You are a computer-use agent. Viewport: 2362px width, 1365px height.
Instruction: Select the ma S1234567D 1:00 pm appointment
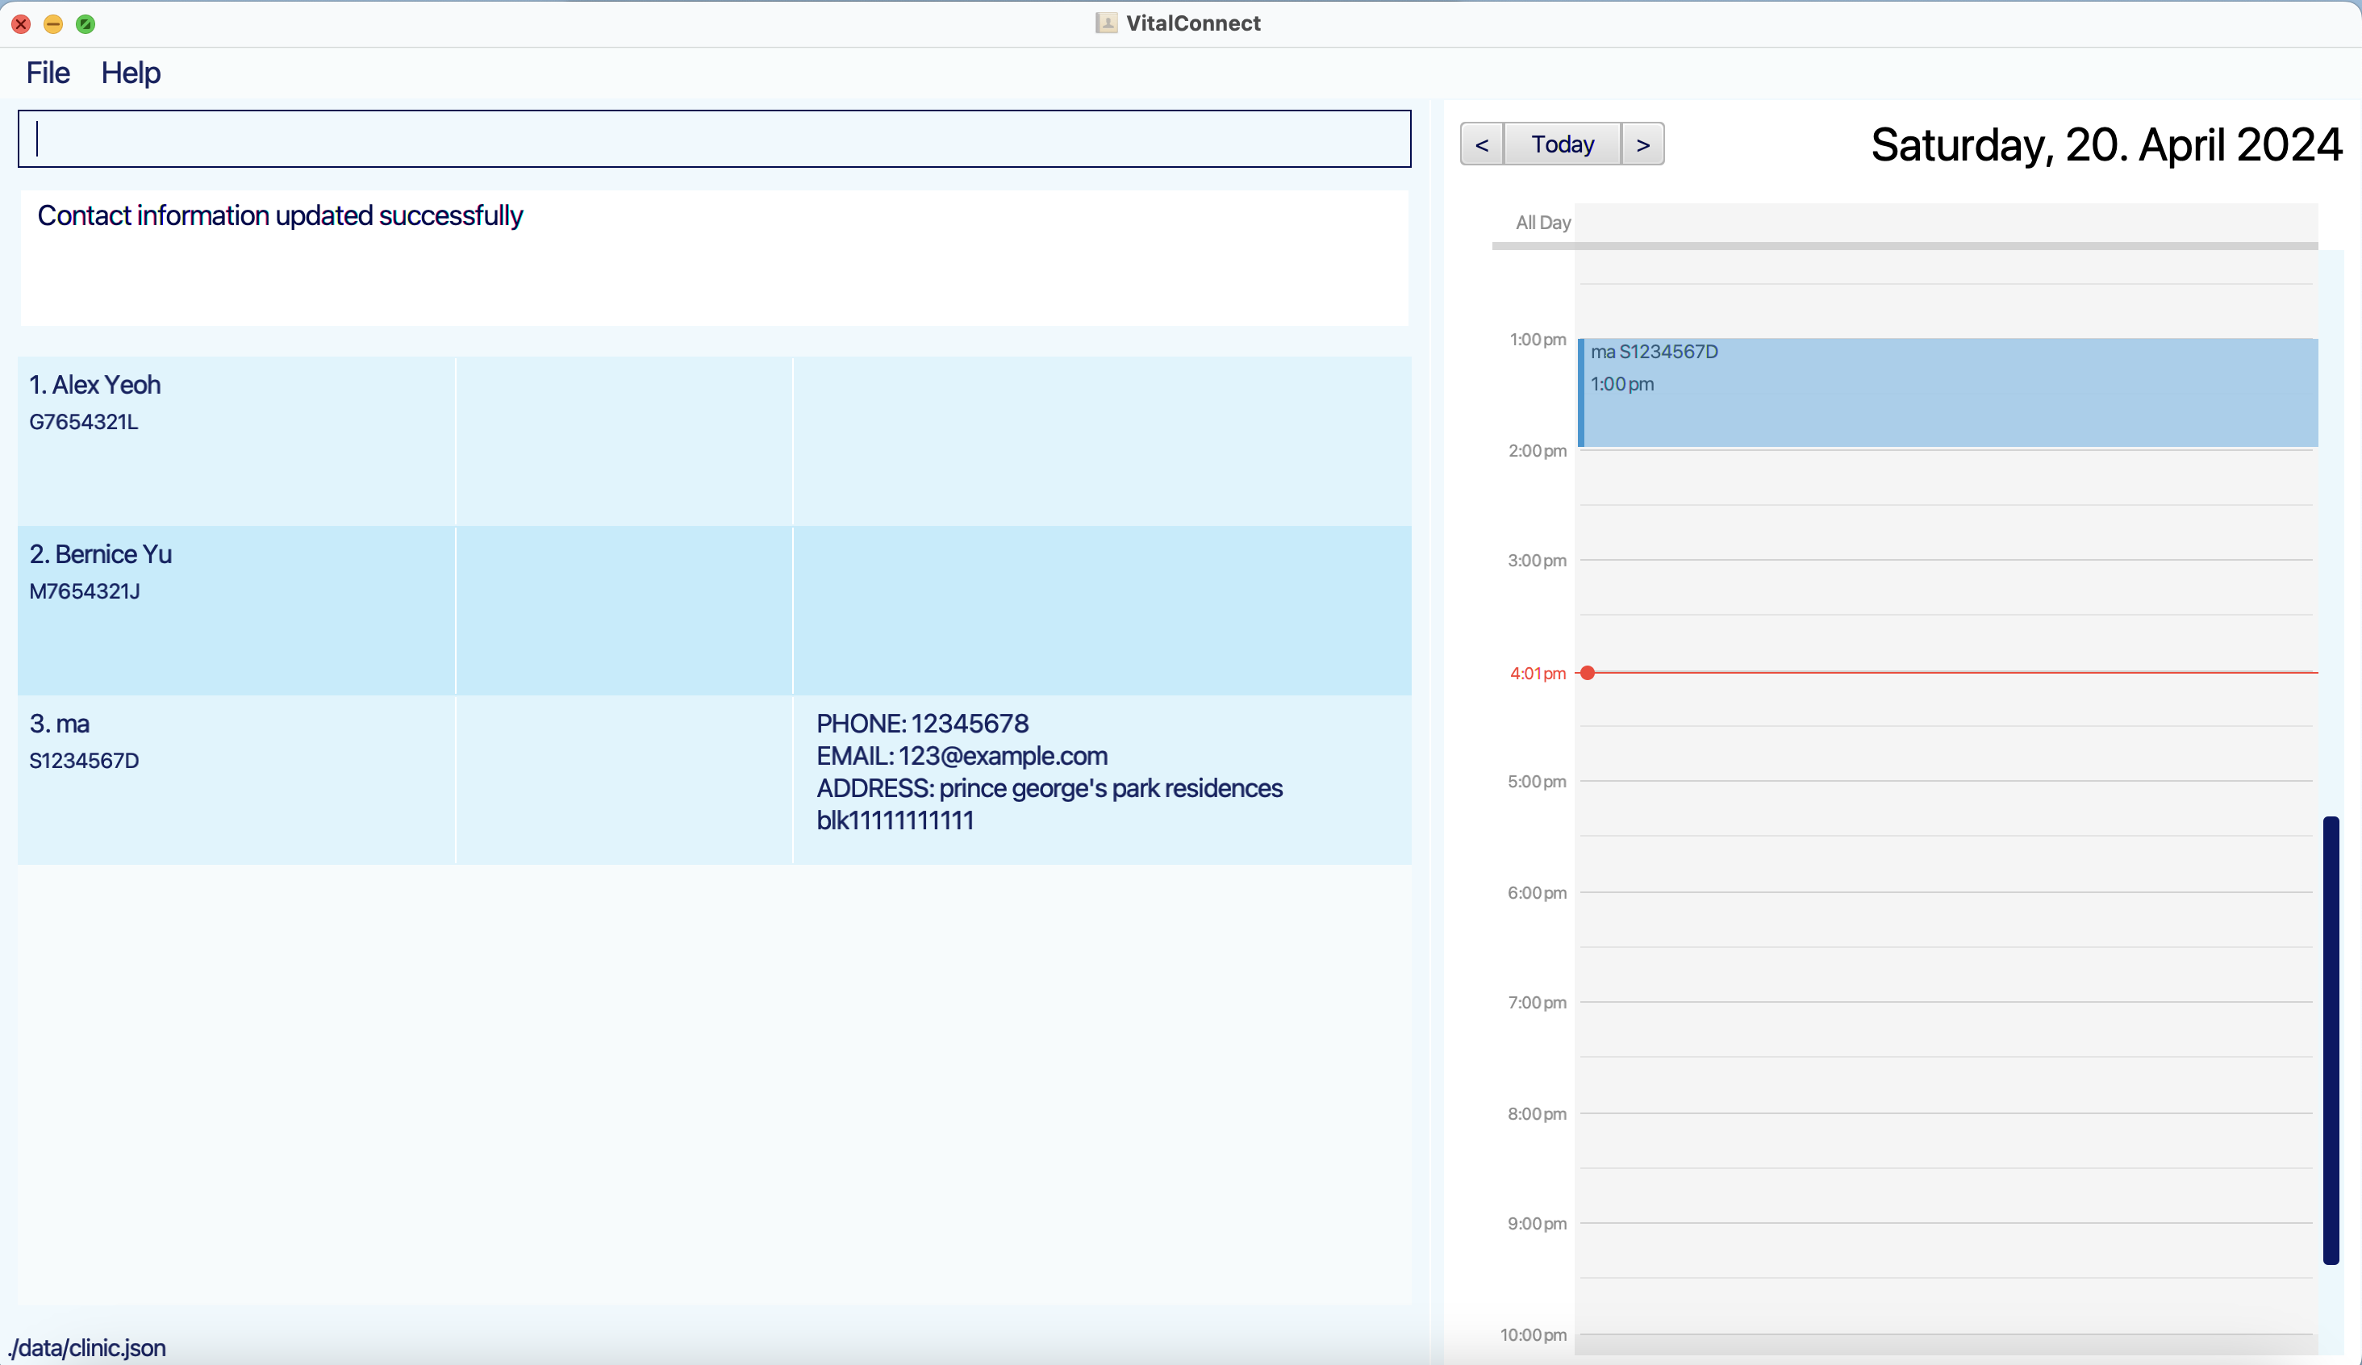pyautogui.click(x=1947, y=392)
